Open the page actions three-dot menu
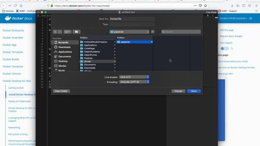Screen dimensions: 260x146 tap(195, 6)
